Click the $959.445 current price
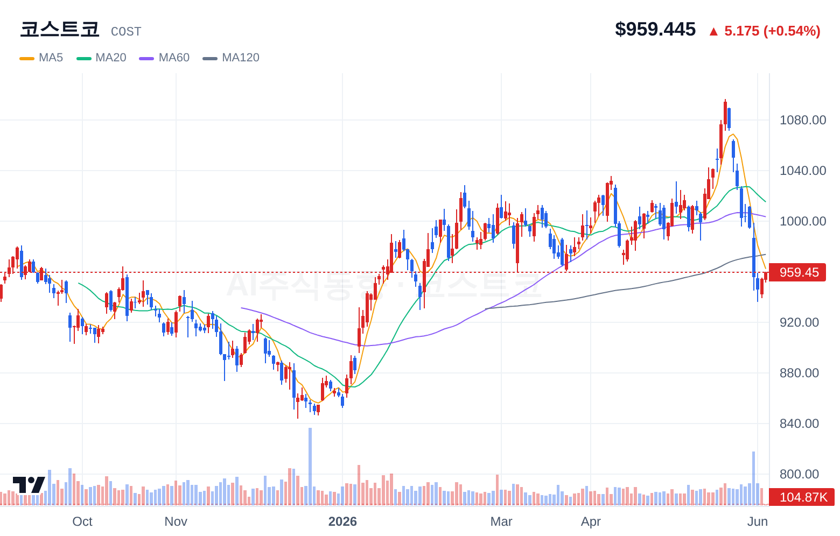840x536 pixels. 655,29
